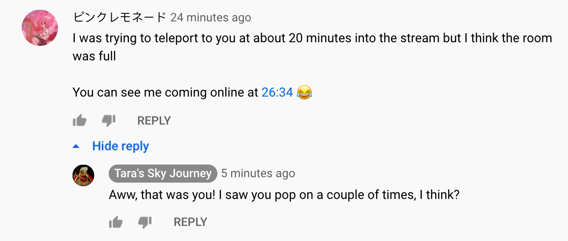The image size is (568, 241).
Task: Visit the Tara's Sky Journey channel badge
Action: point(163,173)
